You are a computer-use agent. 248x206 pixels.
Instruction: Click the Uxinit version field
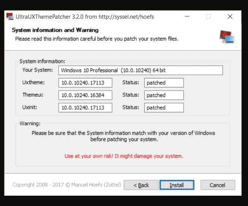coord(85,108)
